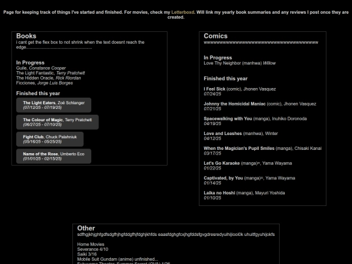The width and height of the screenshot is (352, 264).
Task: Click Severance 4/10 entry
Action: 93,249
